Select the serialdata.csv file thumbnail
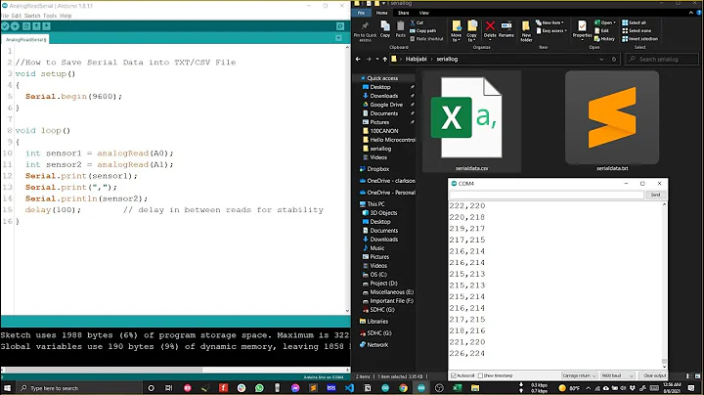Viewport: 704px width, 395px height. pyautogui.click(x=471, y=121)
